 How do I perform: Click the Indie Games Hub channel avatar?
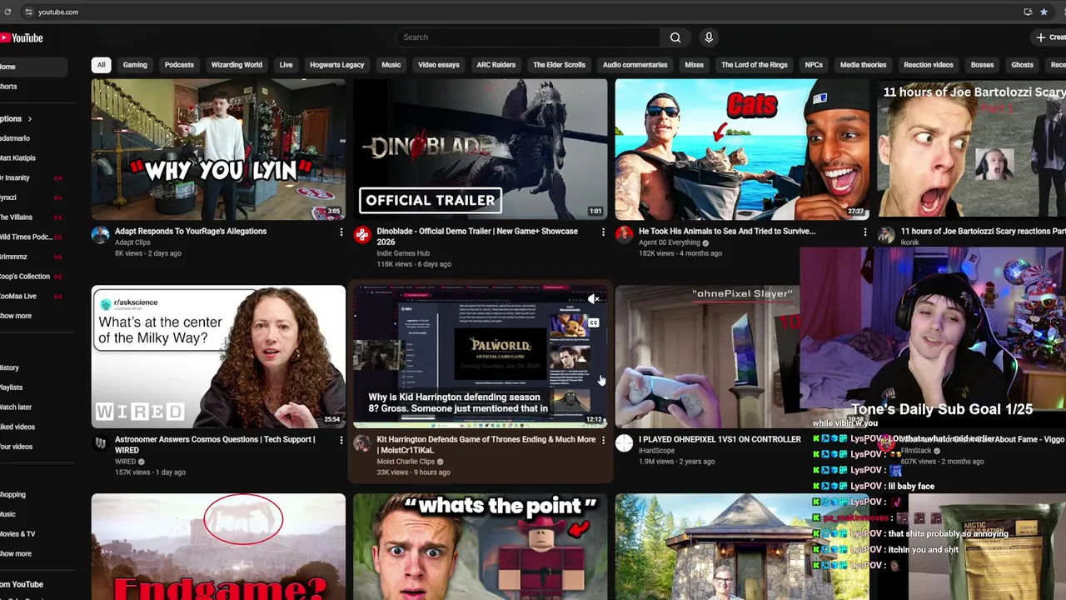pyautogui.click(x=362, y=235)
